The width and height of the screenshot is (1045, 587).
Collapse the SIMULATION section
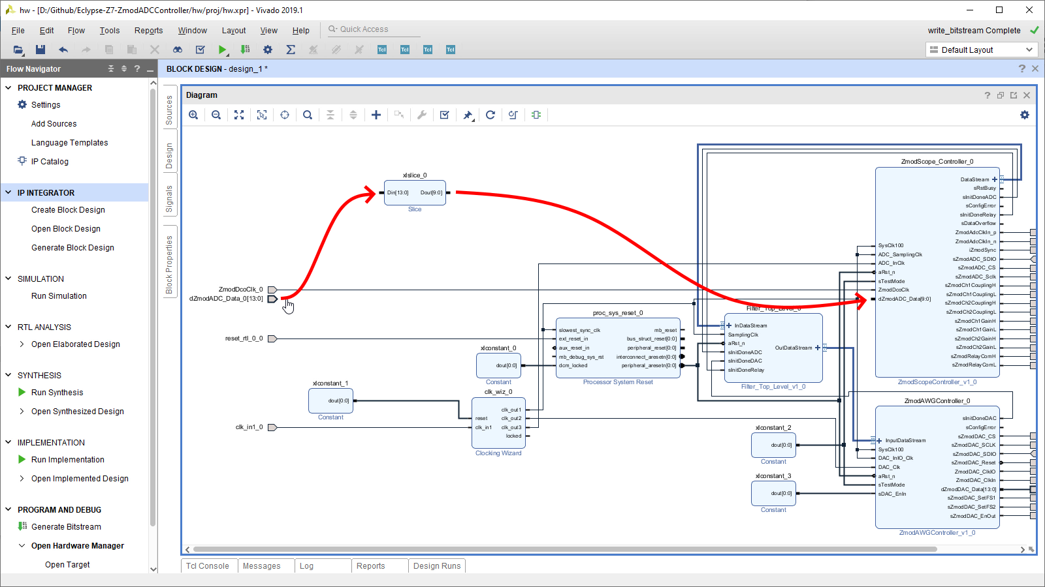(x=8, y=278)
